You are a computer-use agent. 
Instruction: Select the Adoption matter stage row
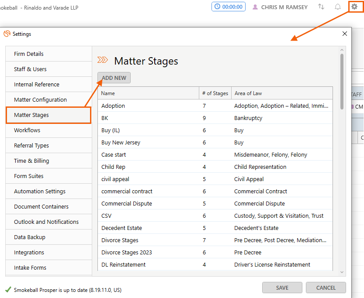(215, 106)
